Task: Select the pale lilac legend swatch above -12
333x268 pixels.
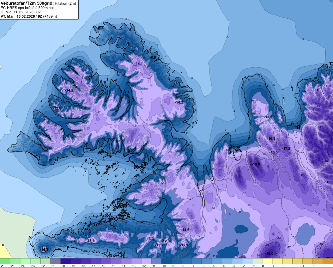Action: [146, 261]
